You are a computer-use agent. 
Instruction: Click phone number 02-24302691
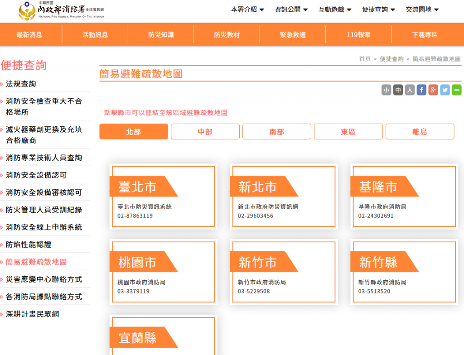(376, 216)
